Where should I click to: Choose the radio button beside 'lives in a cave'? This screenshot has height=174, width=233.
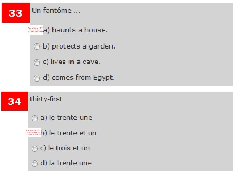pyautogui.click(x=37, y=62)
